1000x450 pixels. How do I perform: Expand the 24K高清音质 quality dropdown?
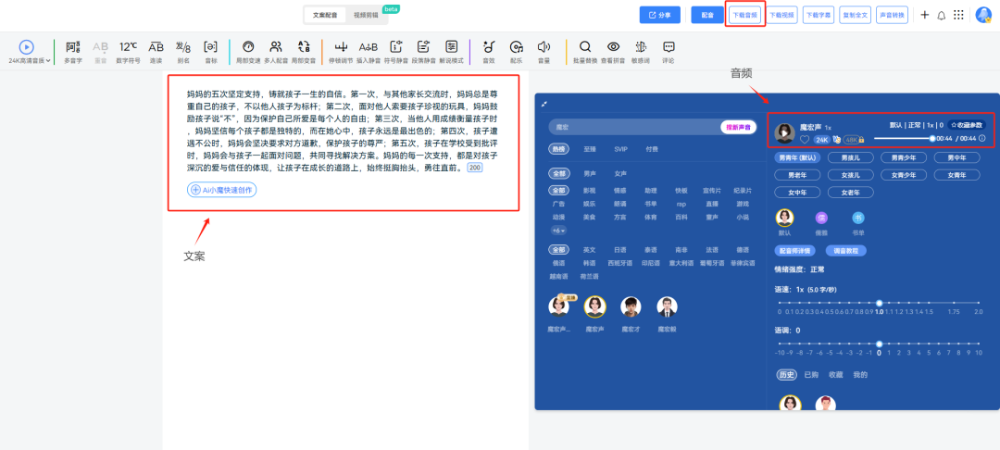coord(30,60)
